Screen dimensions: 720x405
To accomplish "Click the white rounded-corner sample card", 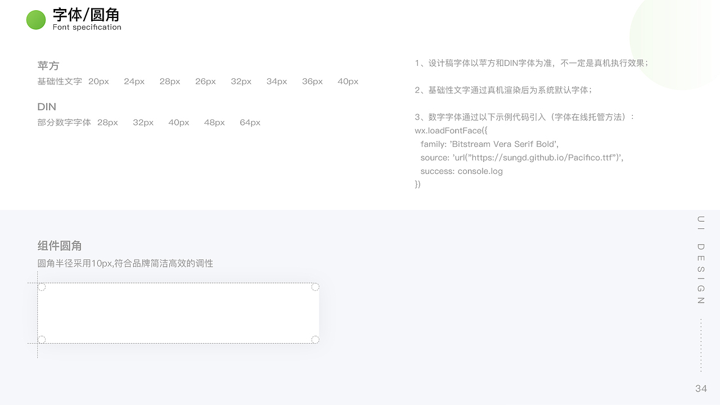I will [178, 313].
